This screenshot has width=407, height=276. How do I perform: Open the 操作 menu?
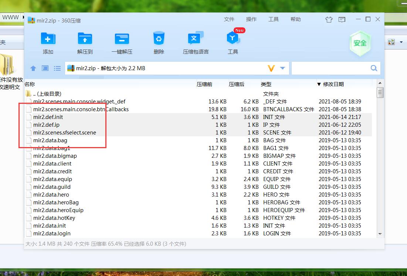(x=251, y=19)
